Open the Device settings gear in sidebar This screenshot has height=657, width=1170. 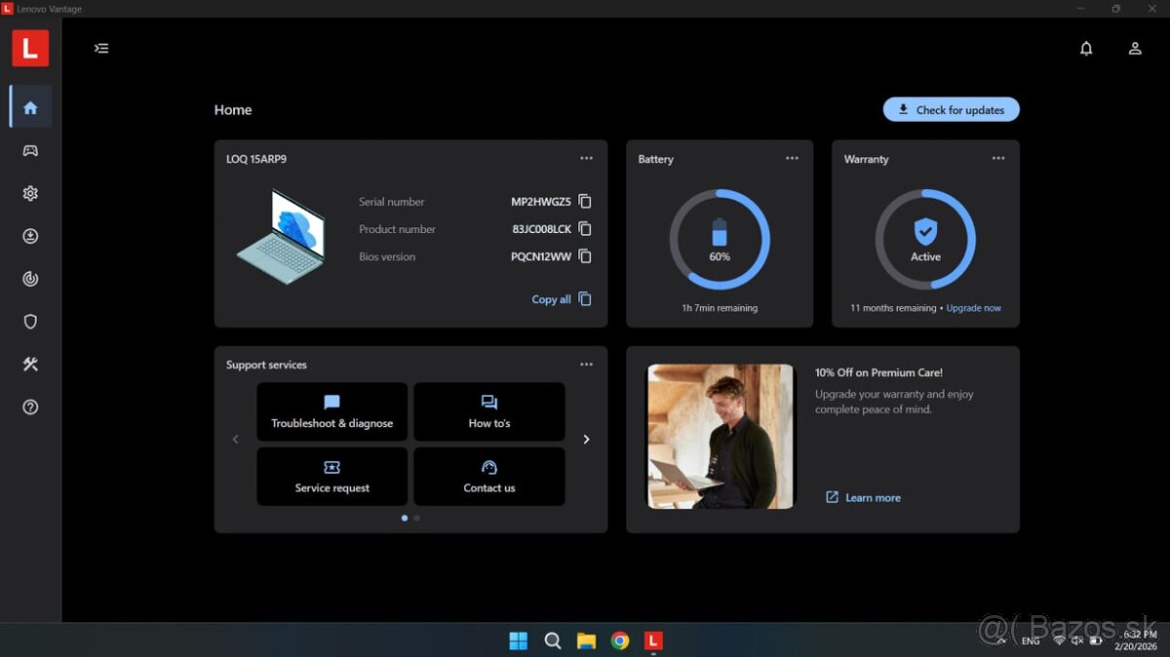pyautogui.click(x=30, y=193)
